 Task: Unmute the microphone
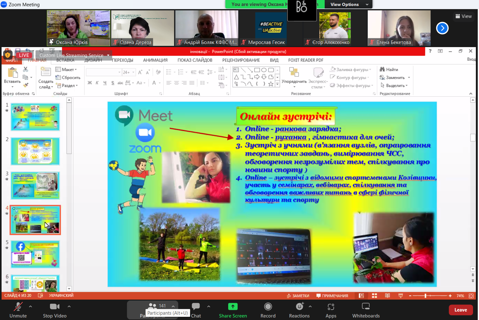18,307
